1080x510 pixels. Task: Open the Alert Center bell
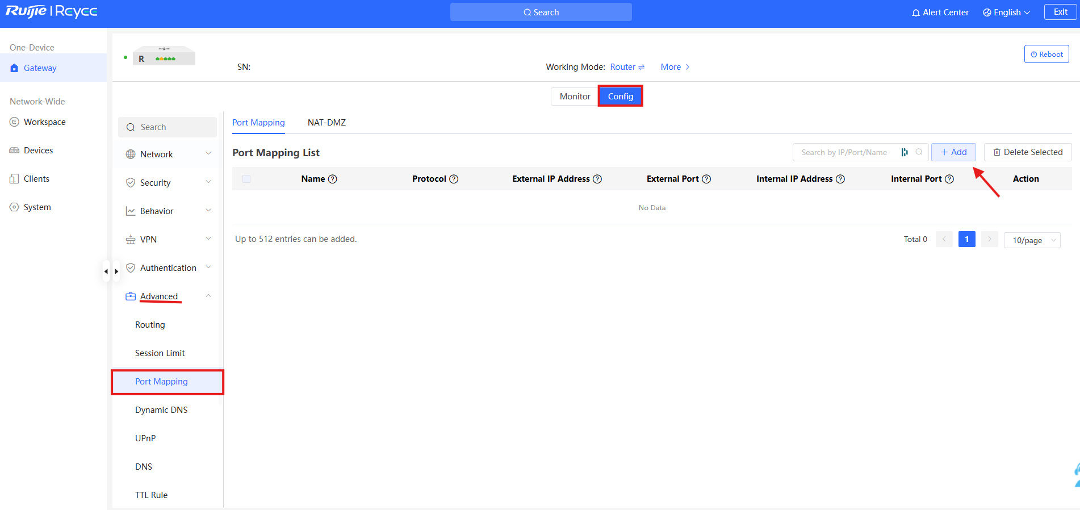(916, 12)
